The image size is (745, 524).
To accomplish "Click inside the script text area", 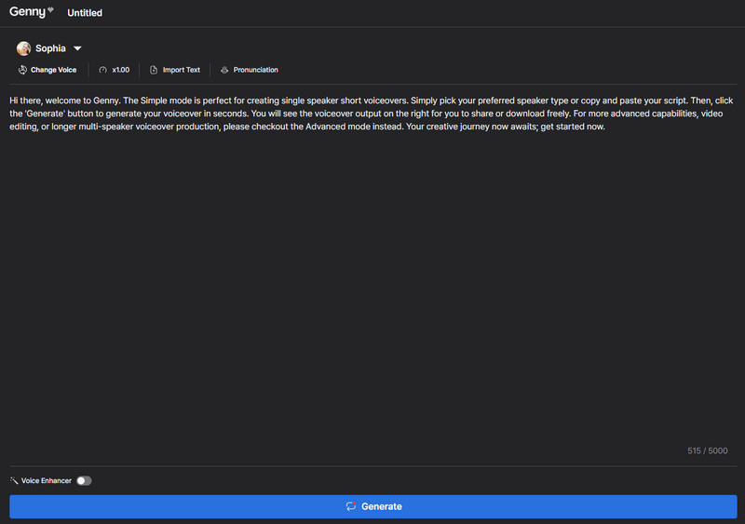I will coord(372,279).
